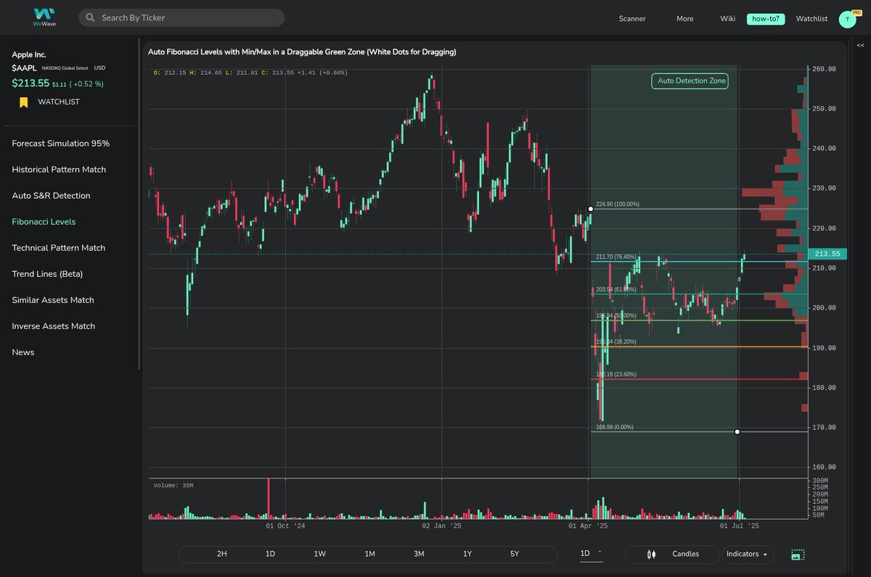Click the WATCHLIST label under AAPL
The height and width of the screenshot is (577, 871).
pyautogui.click(x=59, y=102)
